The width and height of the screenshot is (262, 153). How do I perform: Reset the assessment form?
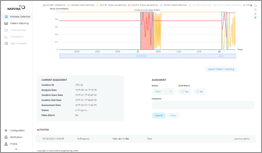[173, 115]
